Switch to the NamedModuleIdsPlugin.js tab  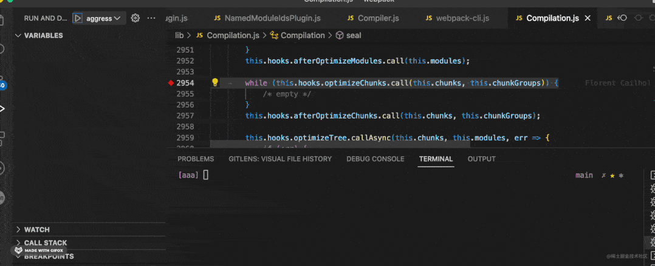click(x=267, y=18)
